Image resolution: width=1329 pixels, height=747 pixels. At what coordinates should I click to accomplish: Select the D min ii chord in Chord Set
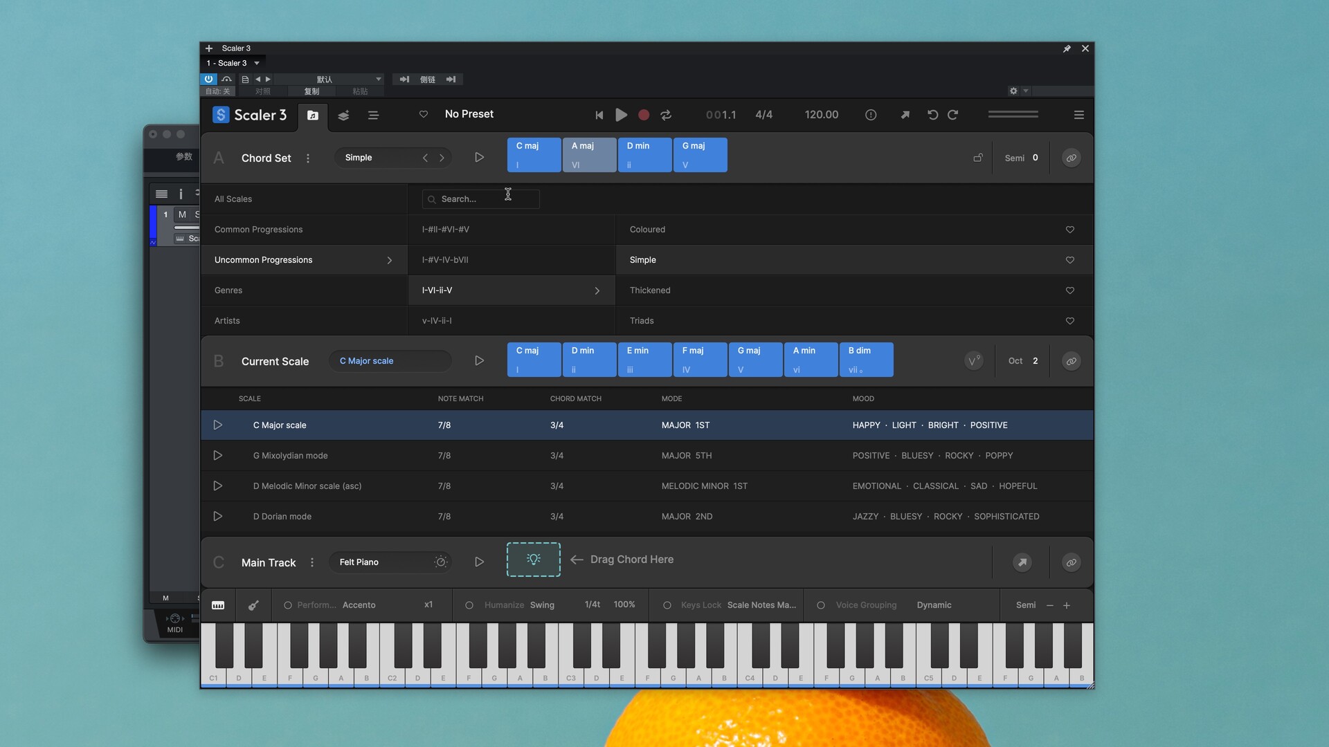[644, 155]
